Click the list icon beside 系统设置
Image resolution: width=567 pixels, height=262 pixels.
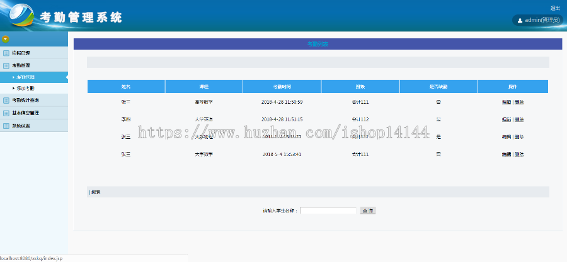[x=6, y=126]
